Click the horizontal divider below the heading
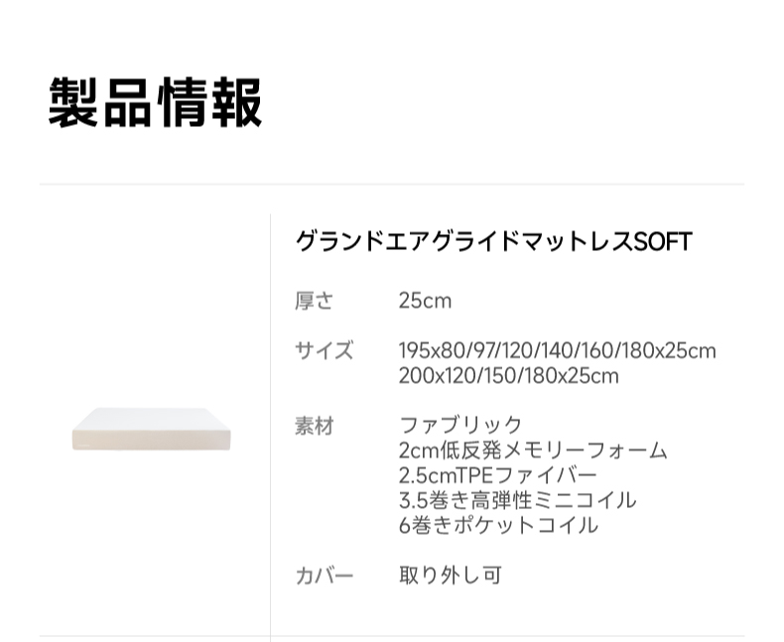The width and height of the screenshot is (784, 642). tap(392, 184)
